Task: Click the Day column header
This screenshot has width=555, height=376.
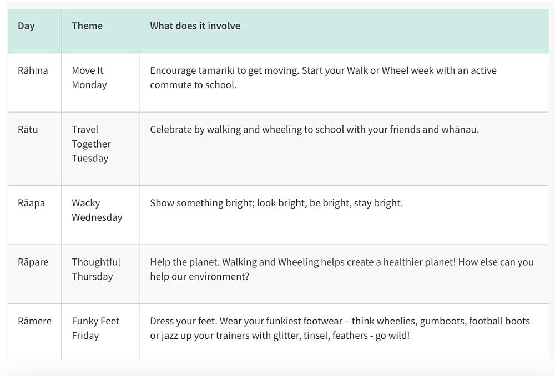Action: pyautogui.click(x=26, y=26)
